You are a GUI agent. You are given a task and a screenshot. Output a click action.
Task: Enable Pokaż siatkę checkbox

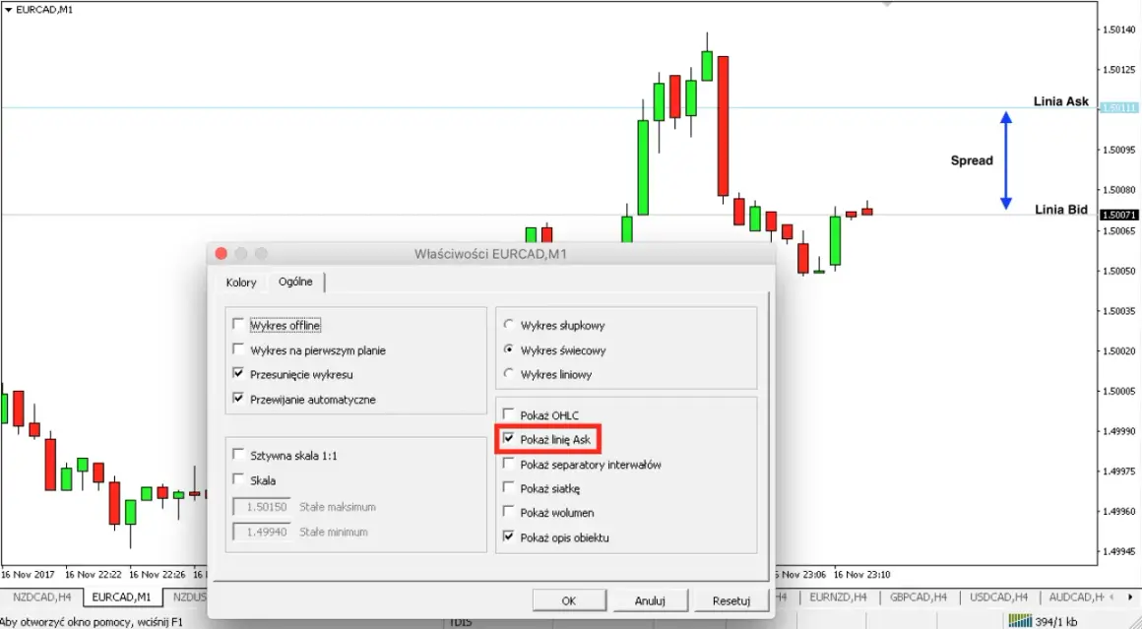508,488
